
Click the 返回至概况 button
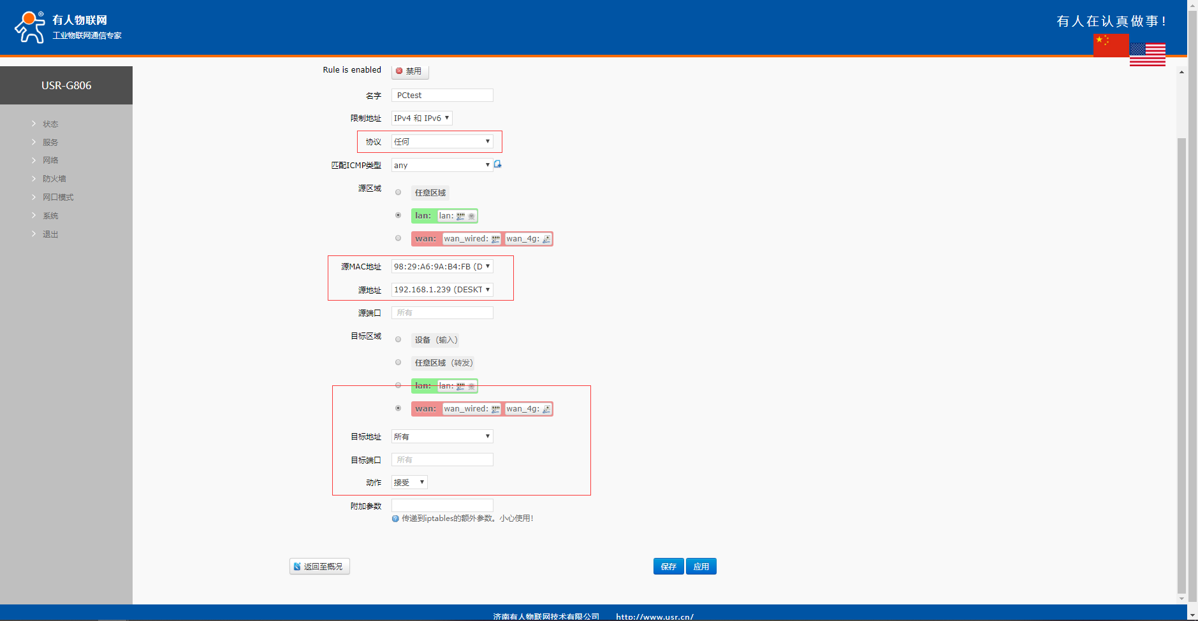pyautogui.click(x=319, y=566)
